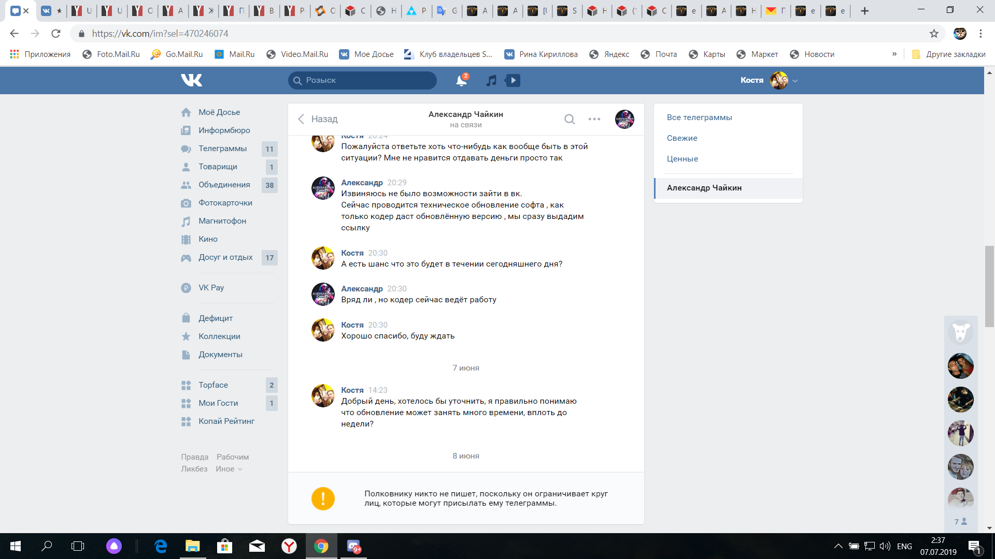Select the Все телеграммы tab

(x=699, y=117)
